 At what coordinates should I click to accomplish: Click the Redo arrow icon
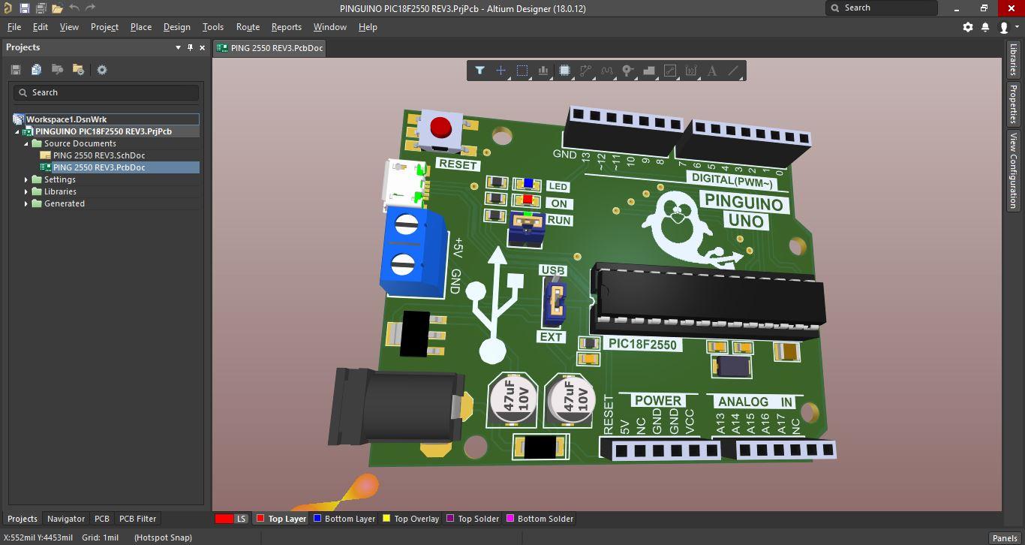click(90, 8)
